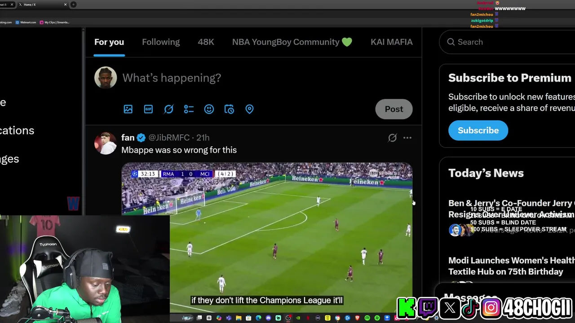Image resolution: width=575 pixels, height=323 pixels.
Task: Tag a location on the post
Action: tap(249, 109)
